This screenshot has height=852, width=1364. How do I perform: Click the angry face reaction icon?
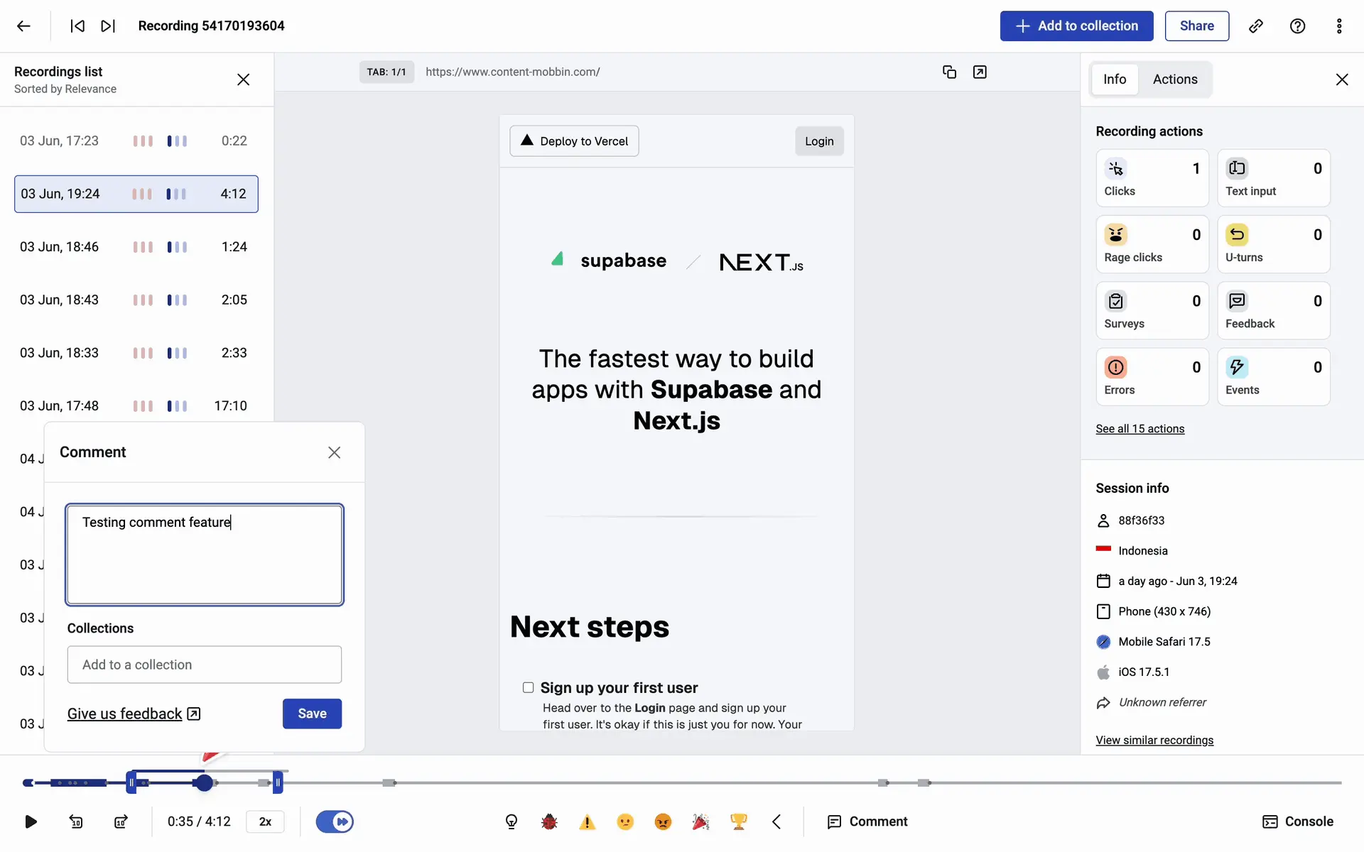tap(663, 821)
